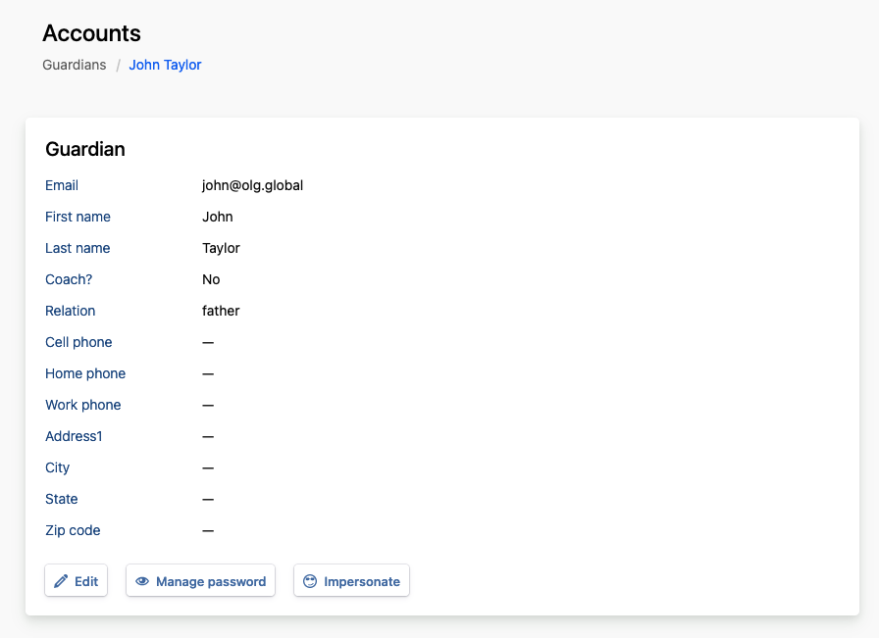Image resolution: width=879 pixels, height=638 pixels.
Task: Click the Accounts page heading
Action: tap(91, 33)
